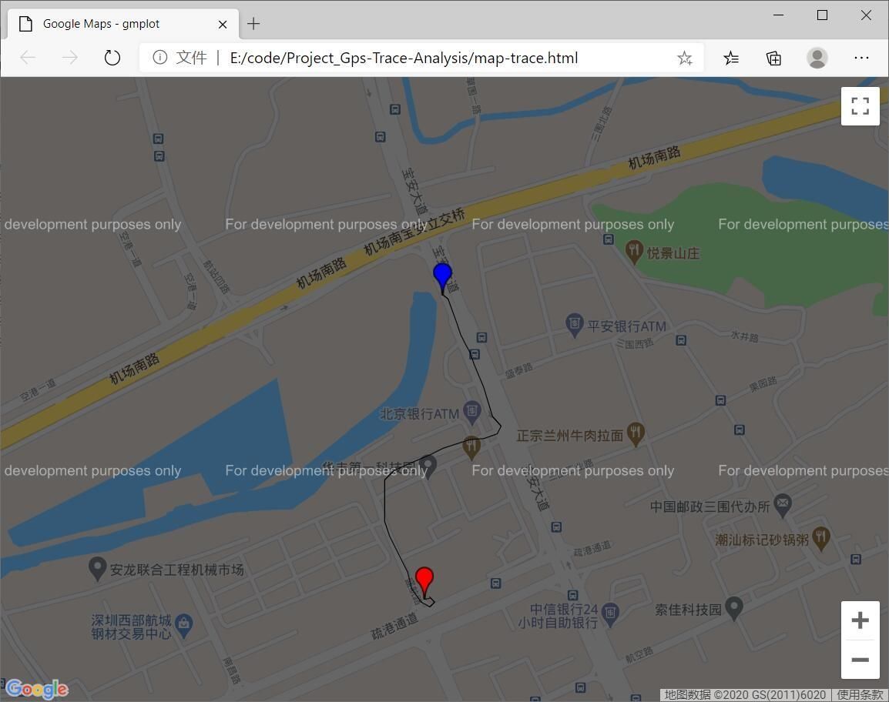This screenshot has width=889, height=702.
Task: Star the page as a favorite
Action: pyautogui.click(x=684, y=58)
